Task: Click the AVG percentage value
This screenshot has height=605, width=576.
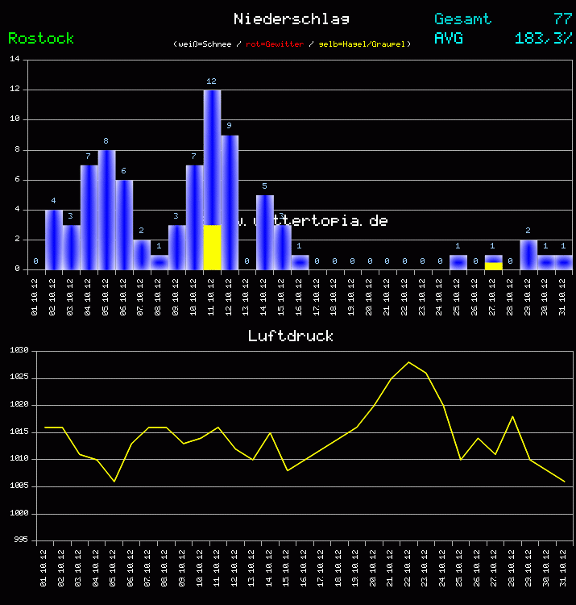Action: [543, 38]
